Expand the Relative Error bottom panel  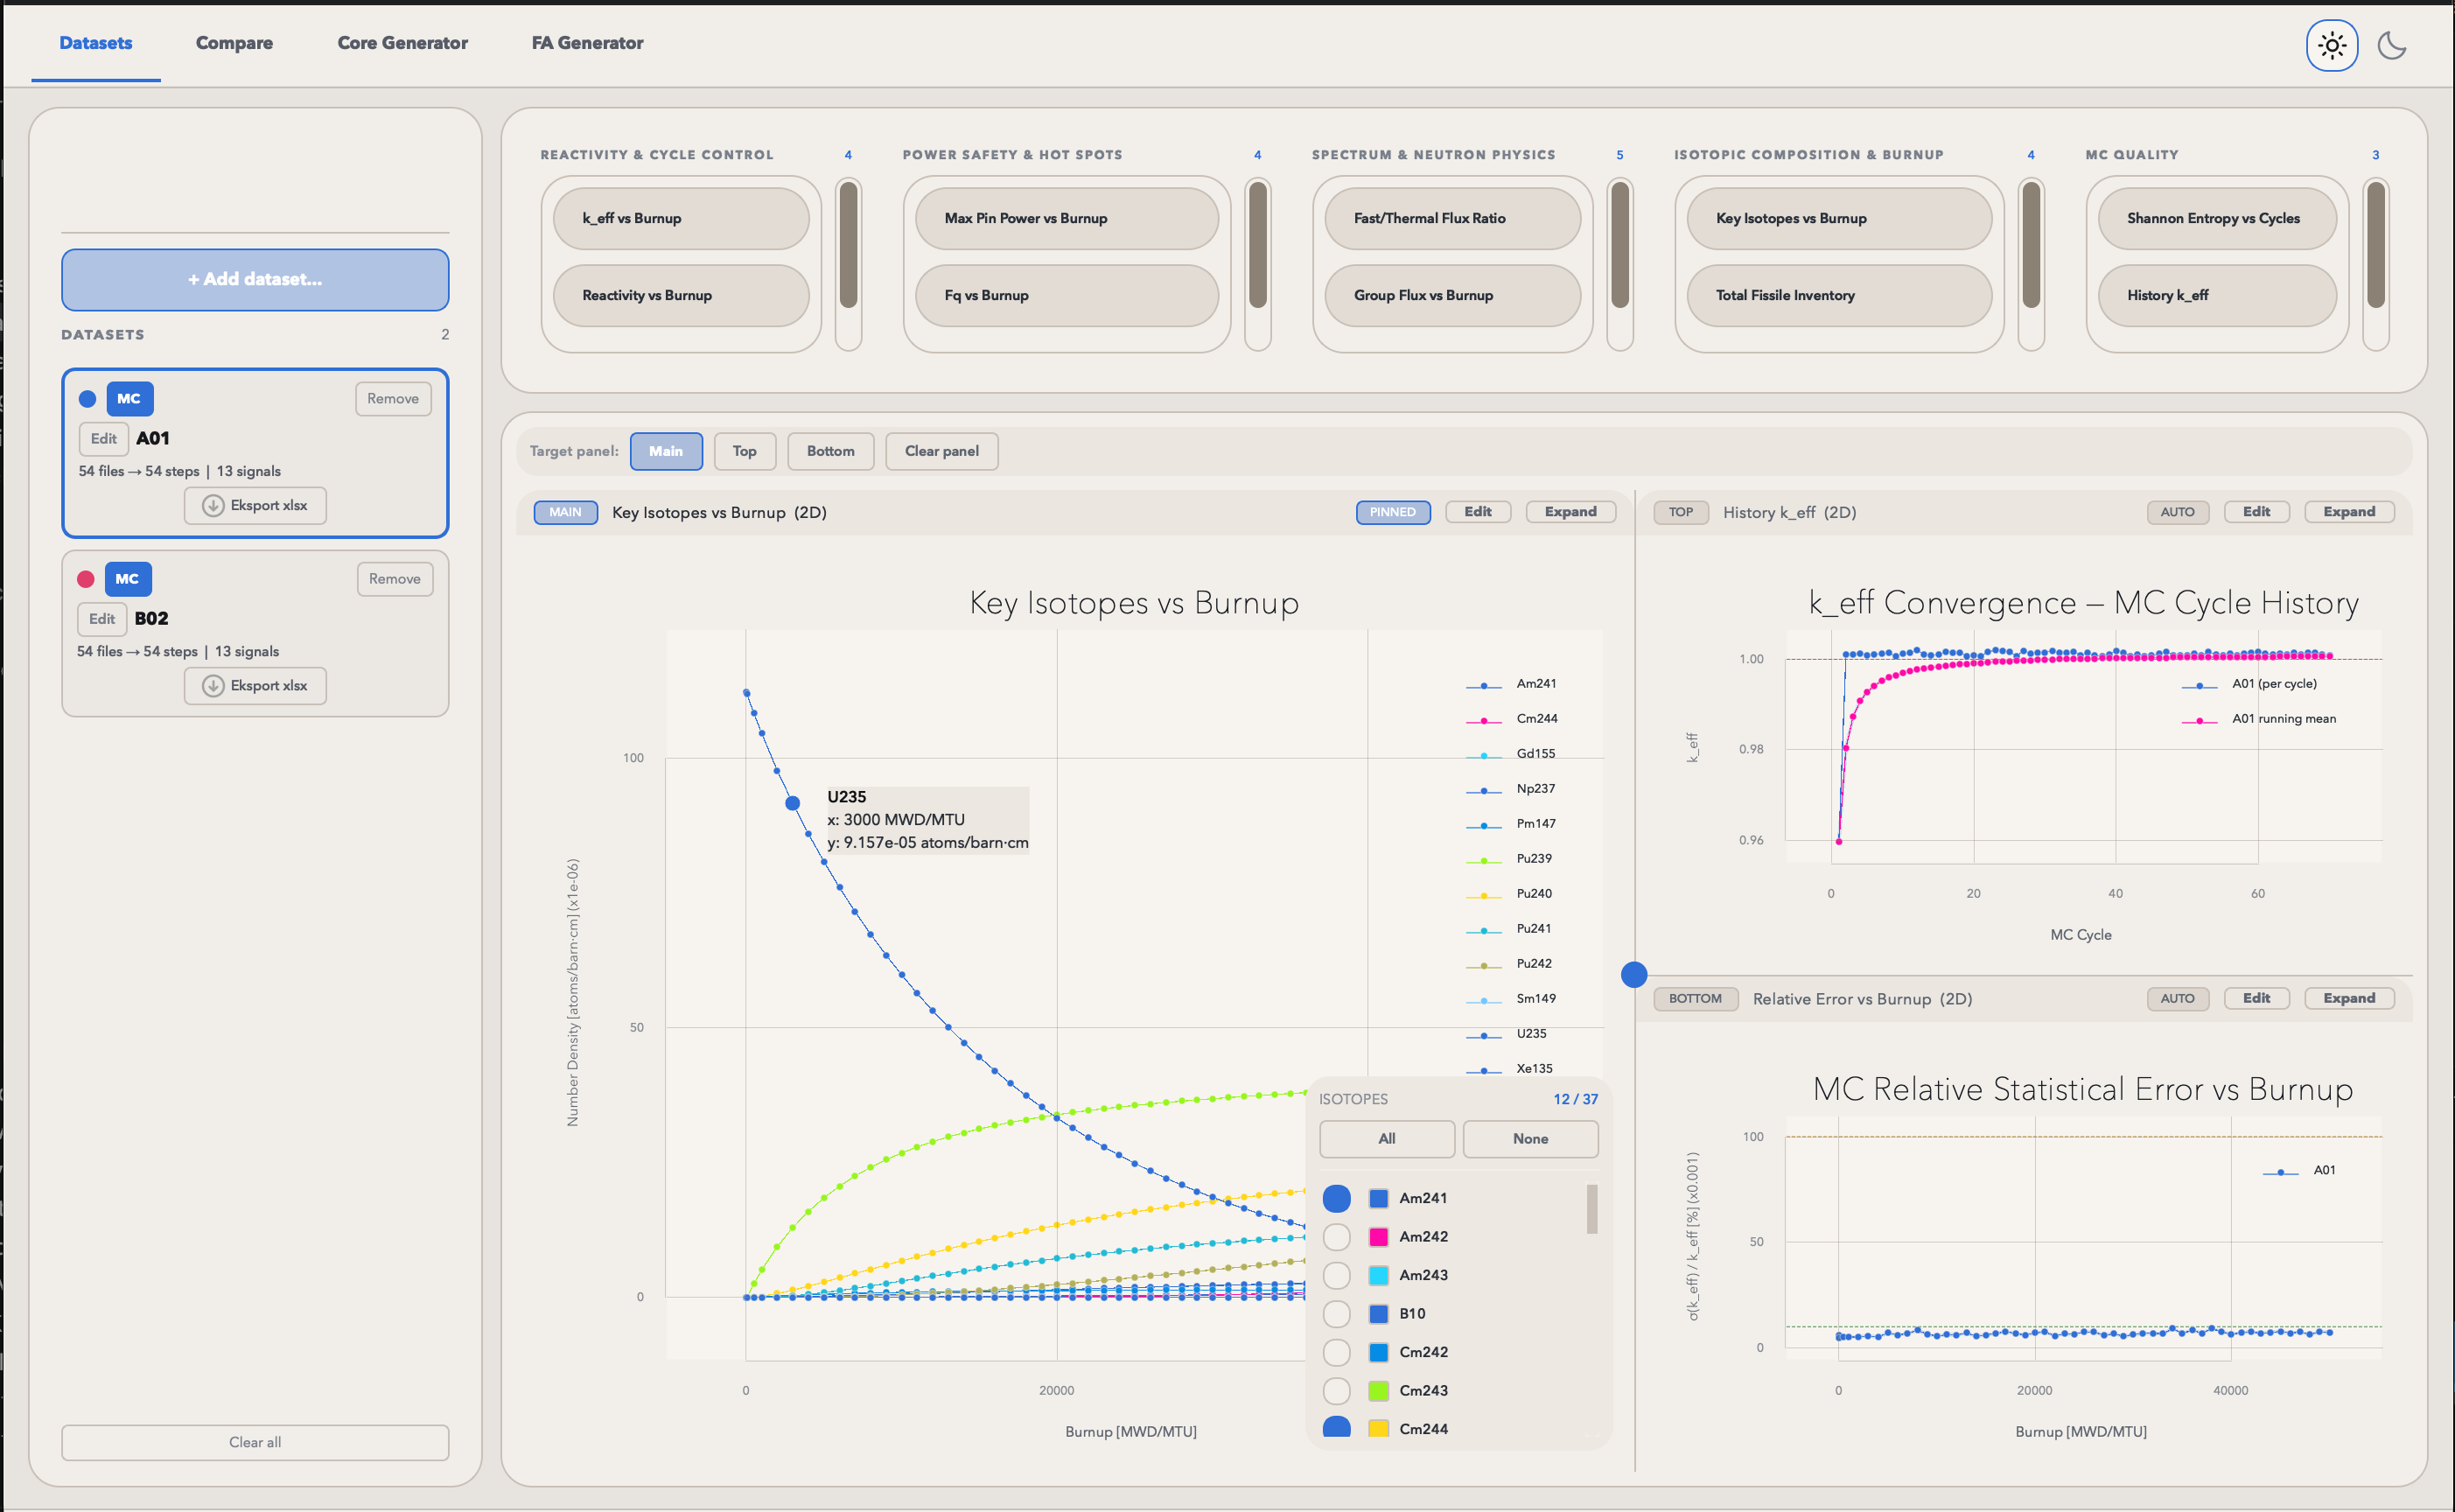(x=2348, y=998)
